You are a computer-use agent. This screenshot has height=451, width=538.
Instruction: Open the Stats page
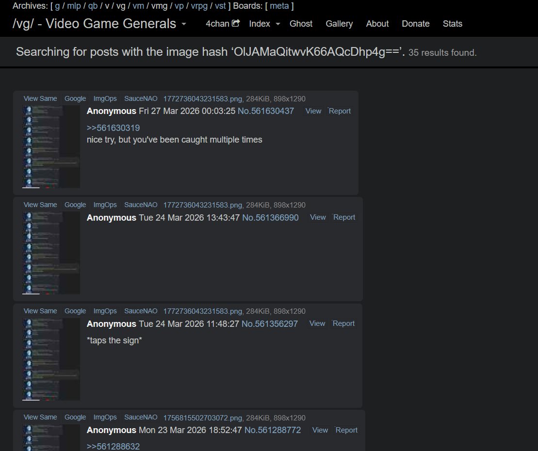pyautogui.click(x=452, y=24)
